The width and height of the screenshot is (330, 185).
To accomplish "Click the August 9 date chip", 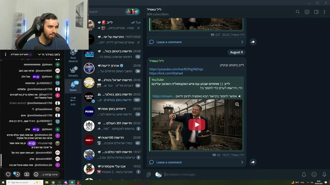I will [x=236, y=52].
